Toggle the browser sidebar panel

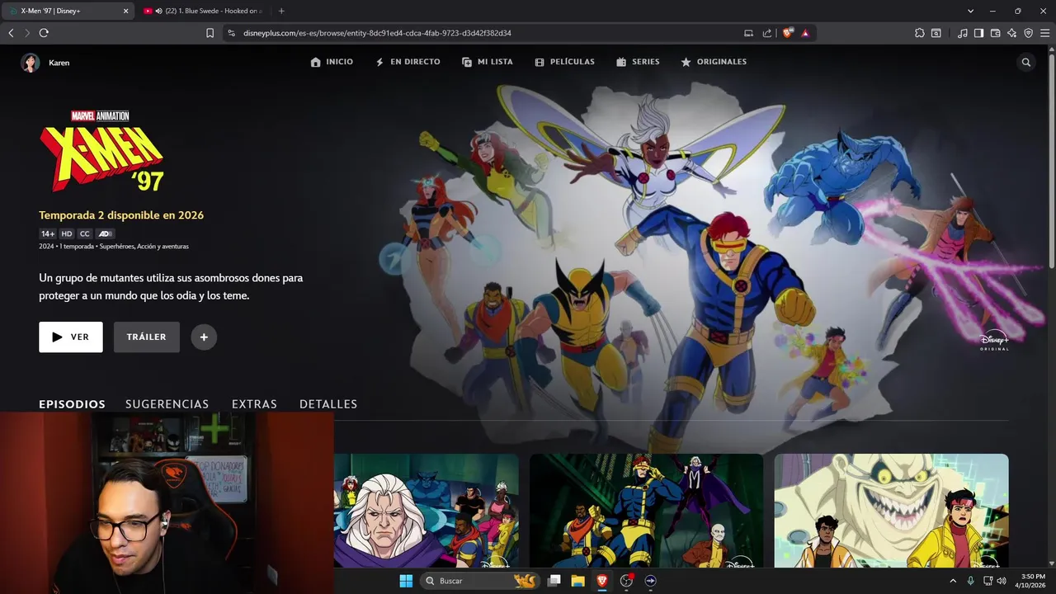978,33
